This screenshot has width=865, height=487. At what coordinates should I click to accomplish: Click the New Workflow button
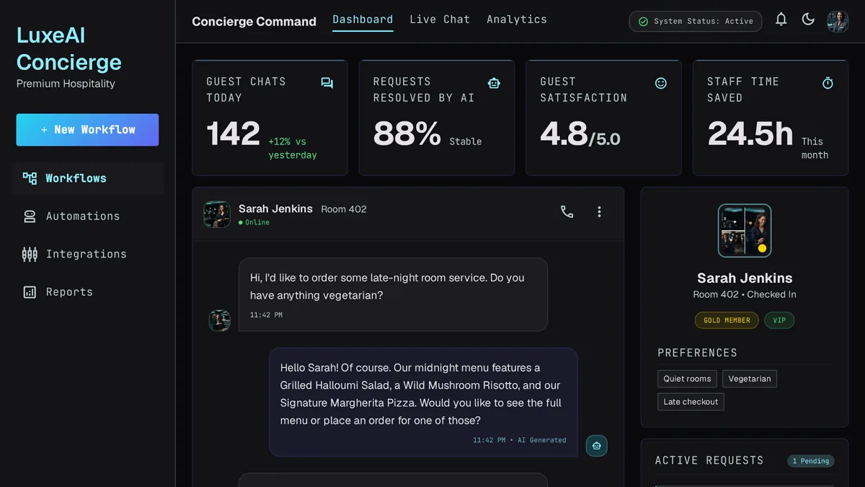[x=87, y=130]
